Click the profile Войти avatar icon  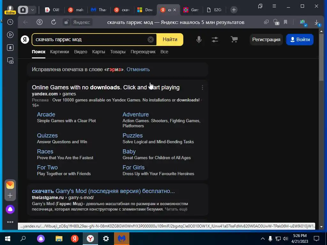(x=10, y=10)
